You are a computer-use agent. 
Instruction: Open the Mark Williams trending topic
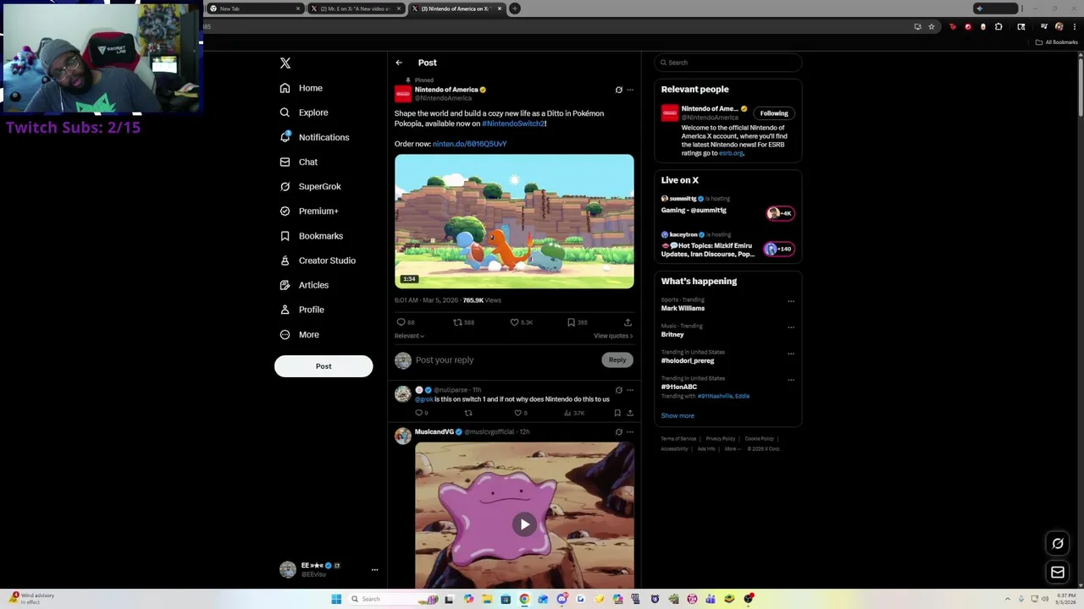(x=683, y=309)
